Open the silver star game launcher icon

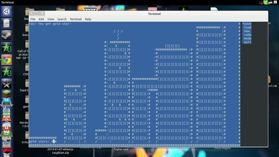click(x=7, y=83)
